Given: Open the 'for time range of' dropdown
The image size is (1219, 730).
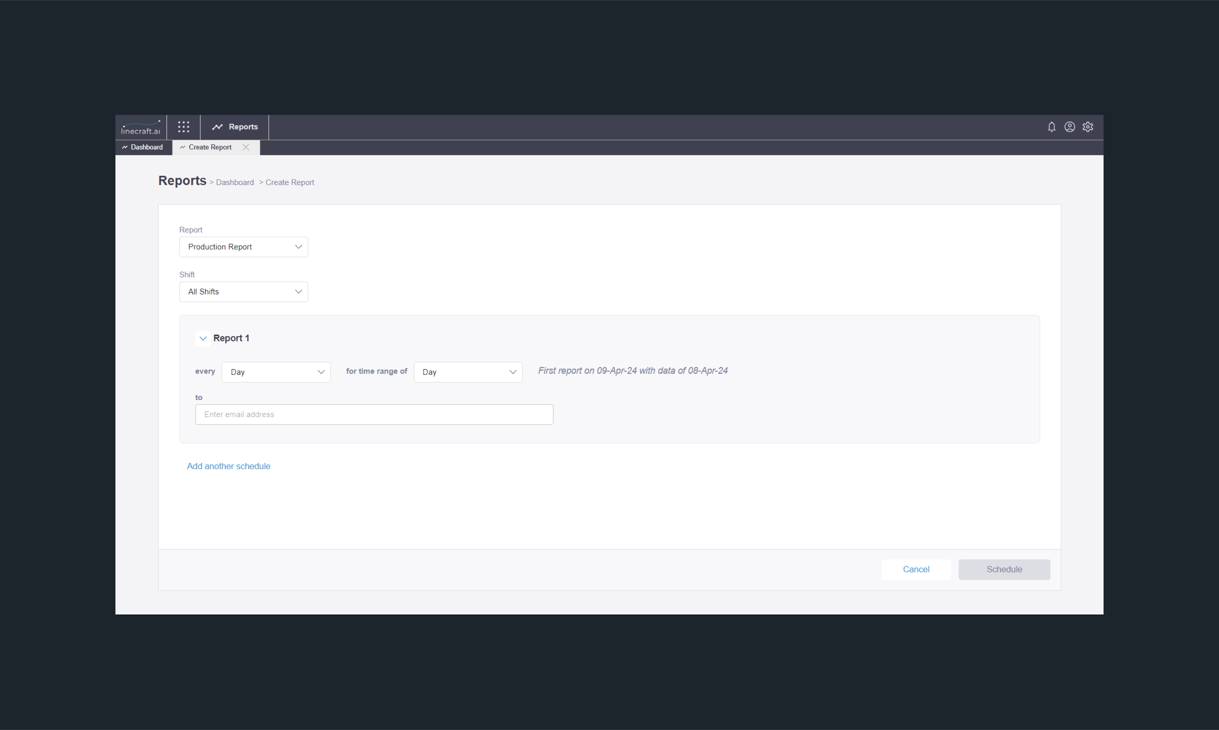Looking at the screenshot, I should (468, 372).
